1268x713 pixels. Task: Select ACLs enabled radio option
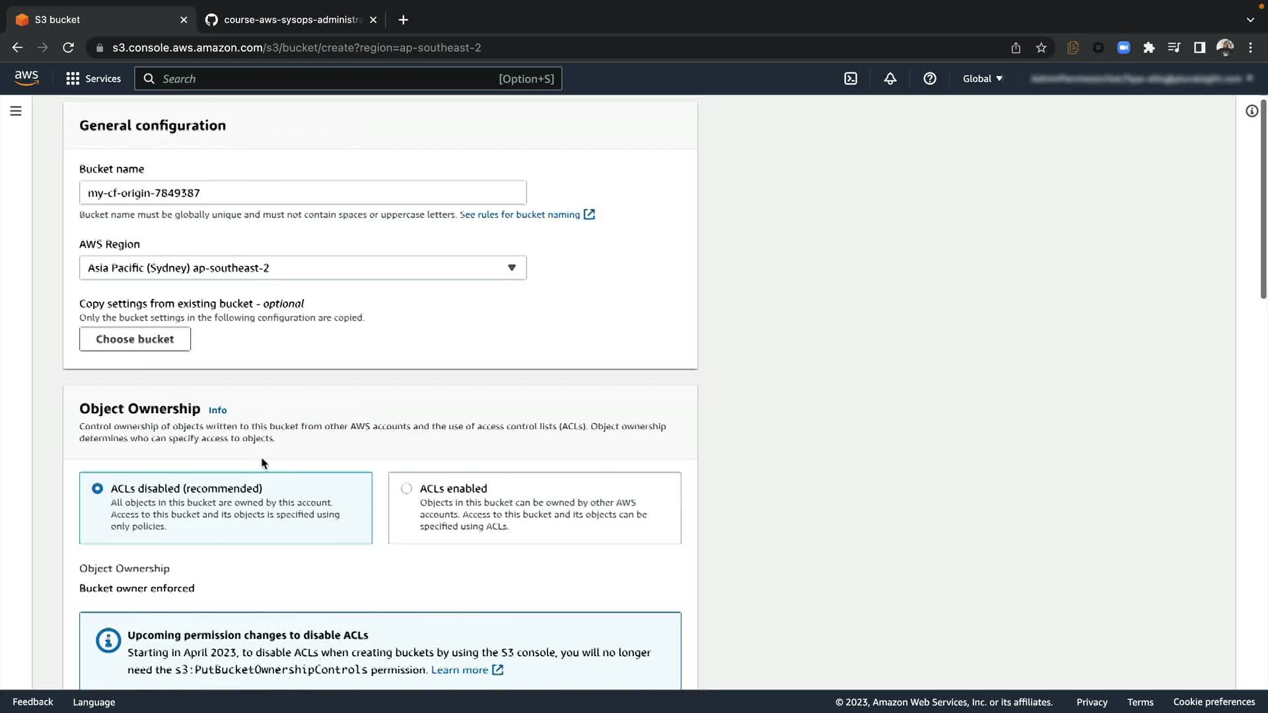tap(407, 489)
